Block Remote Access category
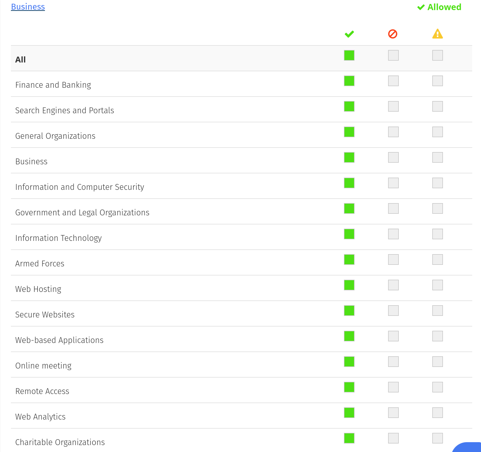481x452 pixels. tap(393, 387)
